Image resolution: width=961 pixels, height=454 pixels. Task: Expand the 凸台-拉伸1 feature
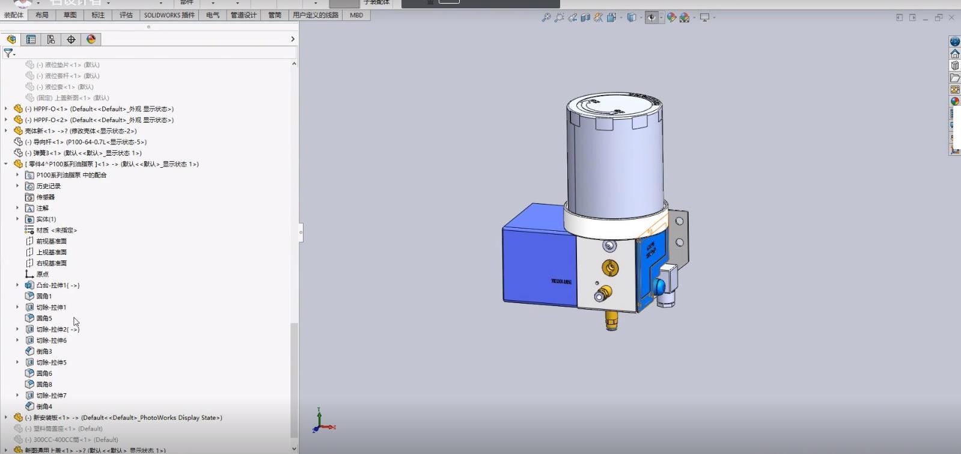17,285
